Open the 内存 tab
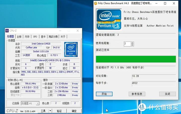This screenshot has height=114, width=181. pyautogui.click(x=27, y=37)
